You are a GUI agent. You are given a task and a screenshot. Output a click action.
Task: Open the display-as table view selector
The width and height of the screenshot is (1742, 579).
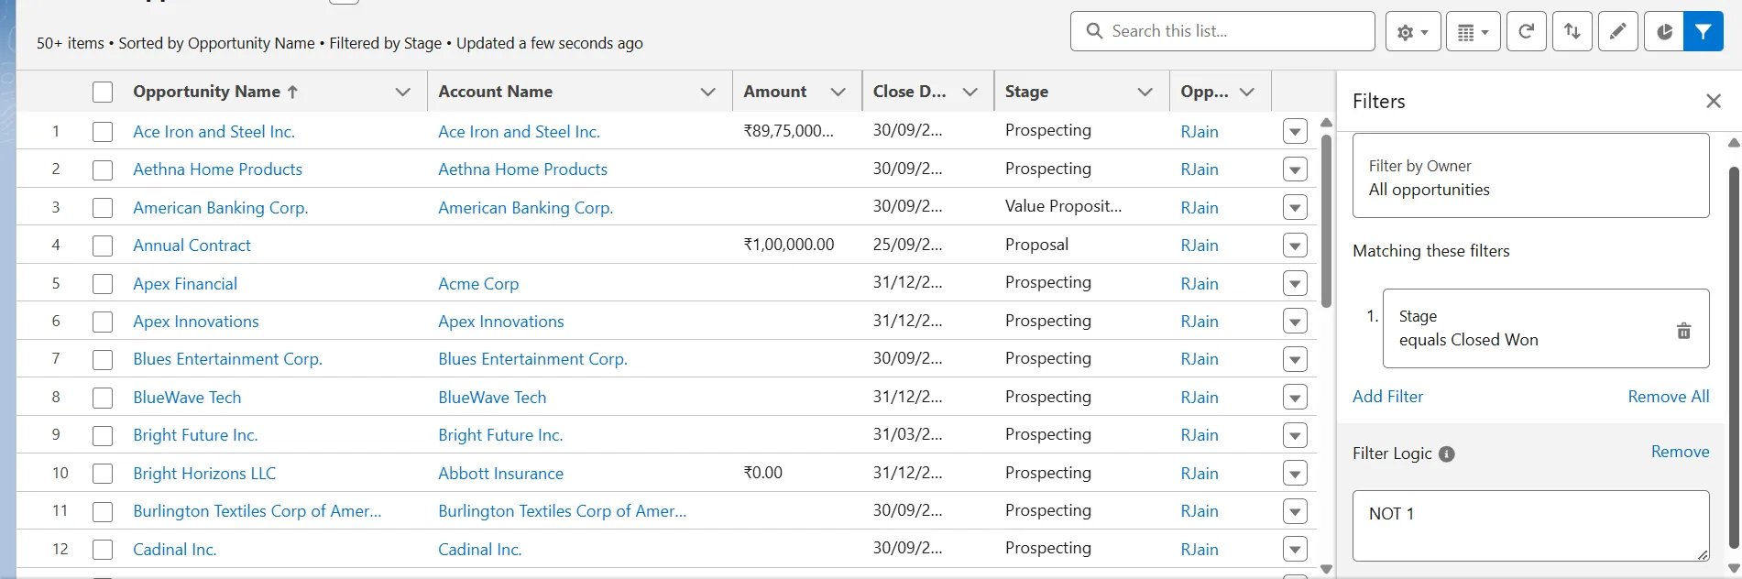(x=1473, y=32)
